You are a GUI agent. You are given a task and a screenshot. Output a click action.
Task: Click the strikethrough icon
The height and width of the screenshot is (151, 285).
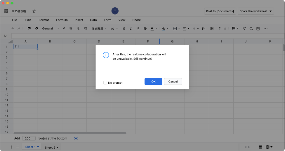(x=145, y=29)
